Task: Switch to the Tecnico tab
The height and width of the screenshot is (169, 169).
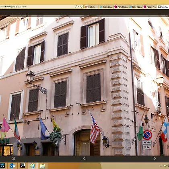Action: pos(106,7)
